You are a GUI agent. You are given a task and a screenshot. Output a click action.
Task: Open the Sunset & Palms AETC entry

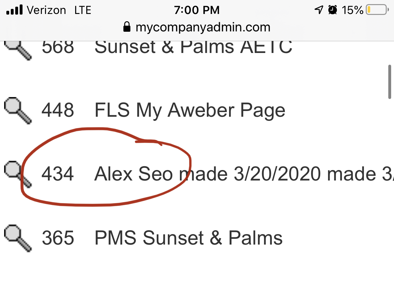pyautogui.click(x=193, y=48)
